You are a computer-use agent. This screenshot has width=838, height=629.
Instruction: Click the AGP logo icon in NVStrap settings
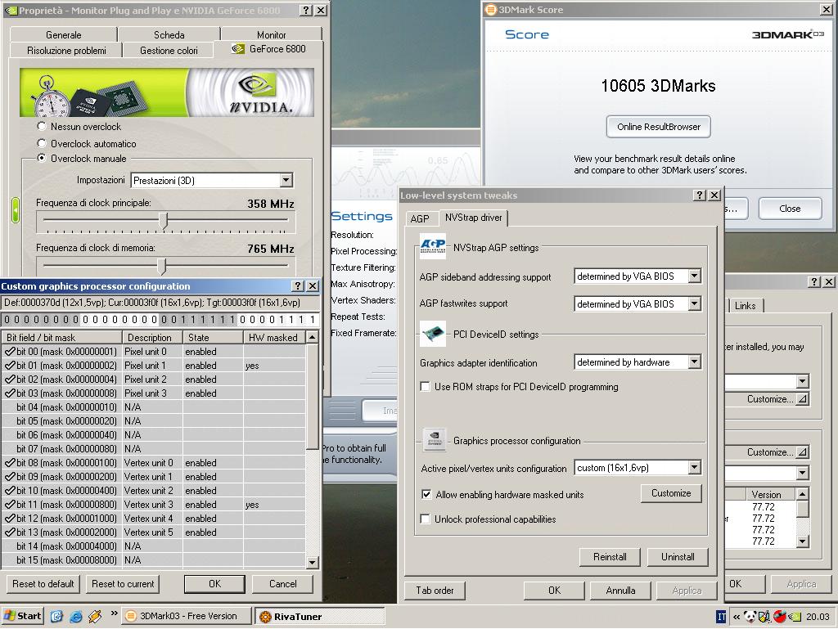coord(432,246)
